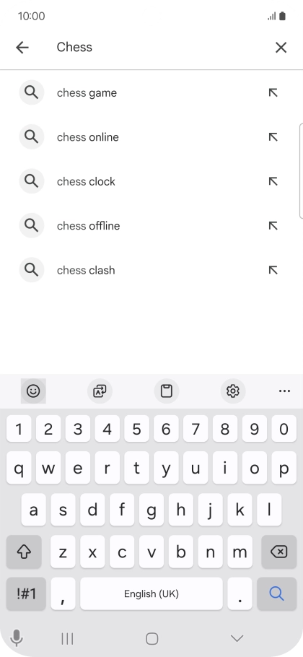Tap the English (UK) space bar
This screenshot has height=657, width=303.
(151, 593)
